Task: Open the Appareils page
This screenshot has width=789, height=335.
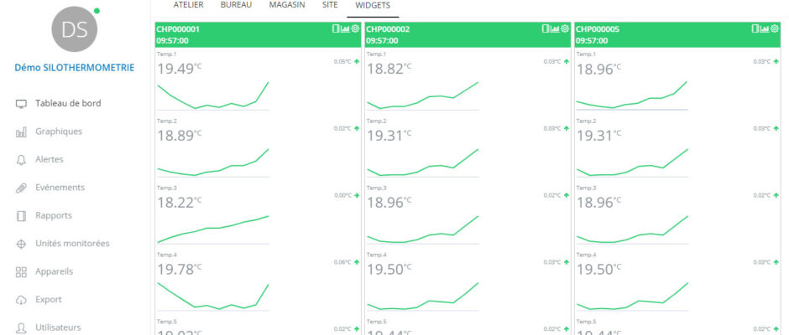Action: point(54,271)
